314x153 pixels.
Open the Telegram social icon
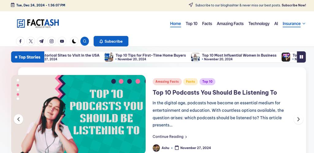click(x=41, y=41)
